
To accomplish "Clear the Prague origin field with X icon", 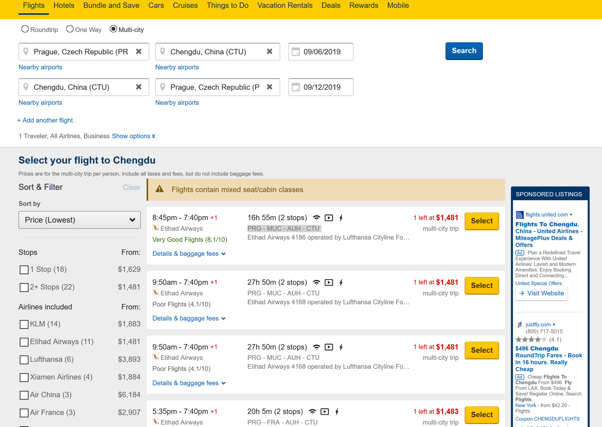I will 139,51.
